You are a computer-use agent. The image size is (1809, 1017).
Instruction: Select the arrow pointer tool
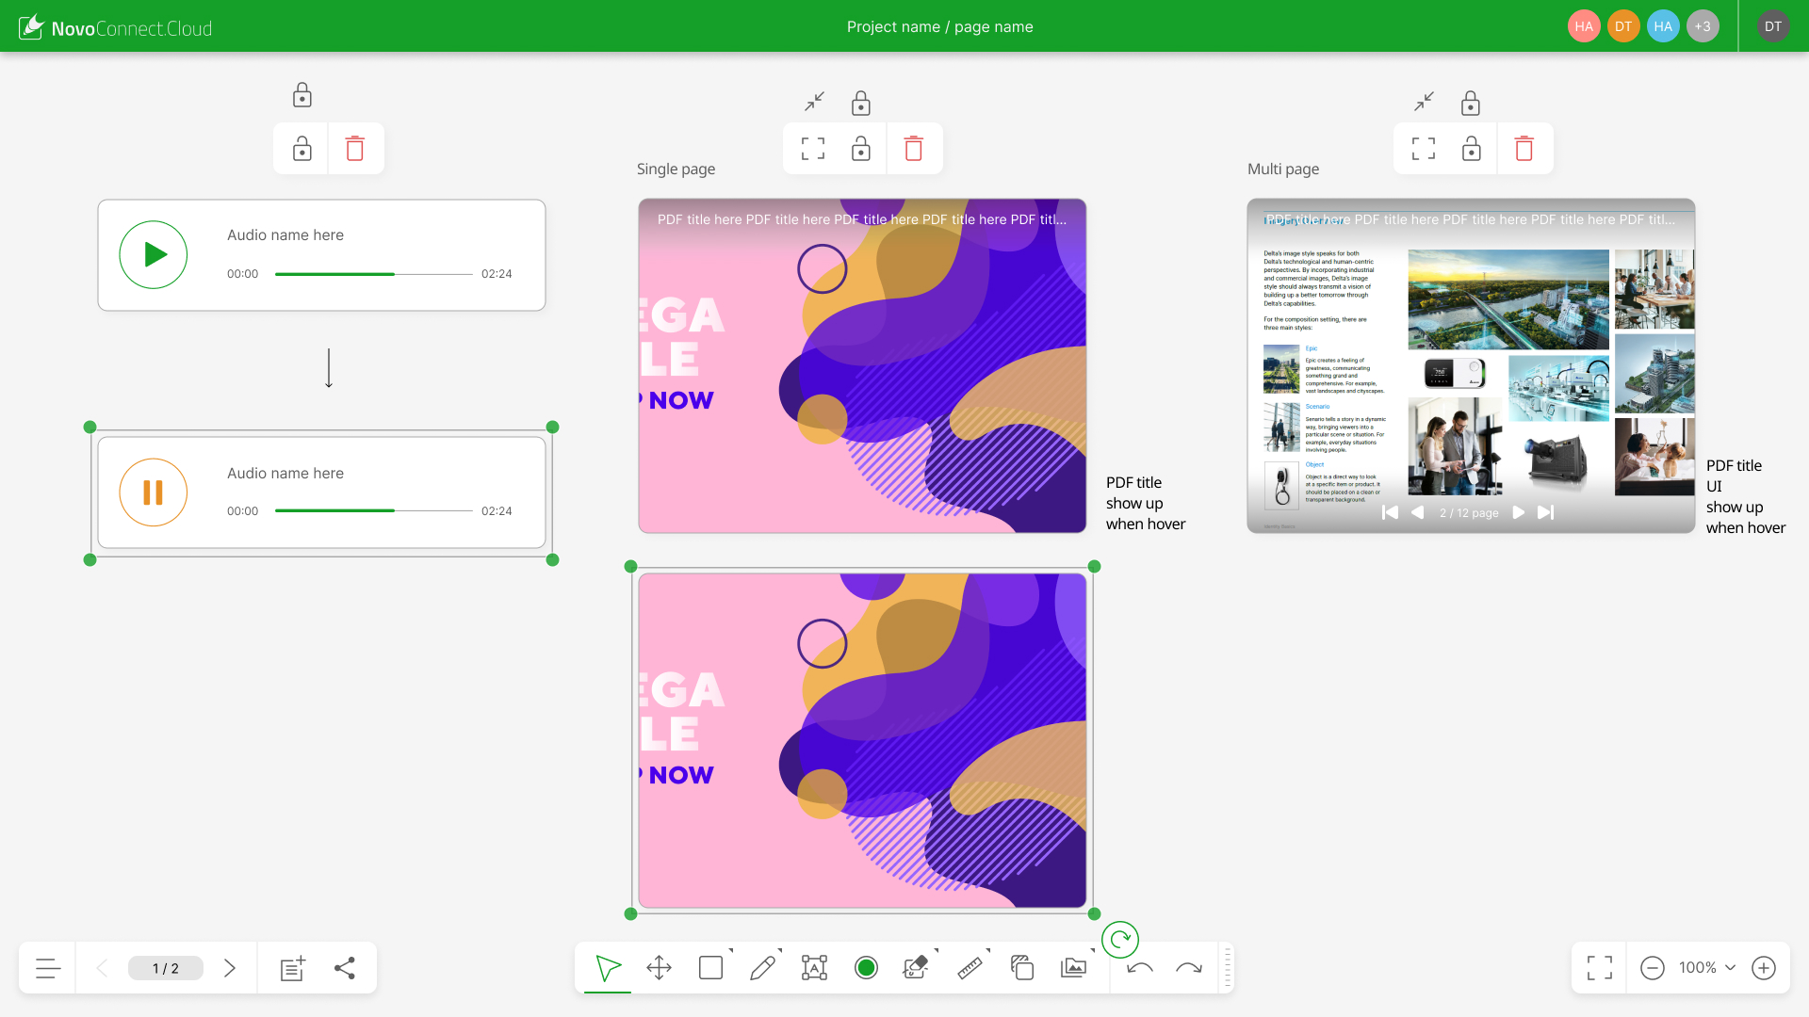point(608,967)
